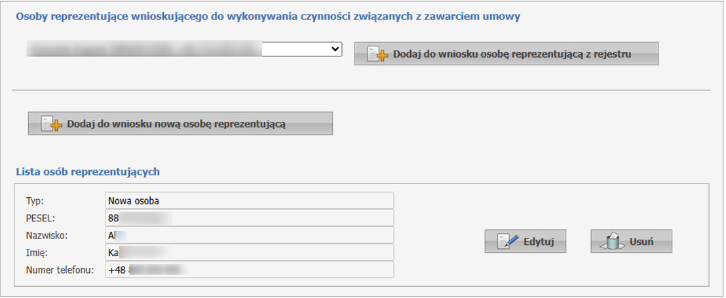Click the trash bin icon on Usuń
The image size is (726, 298).
pos(611,242)
